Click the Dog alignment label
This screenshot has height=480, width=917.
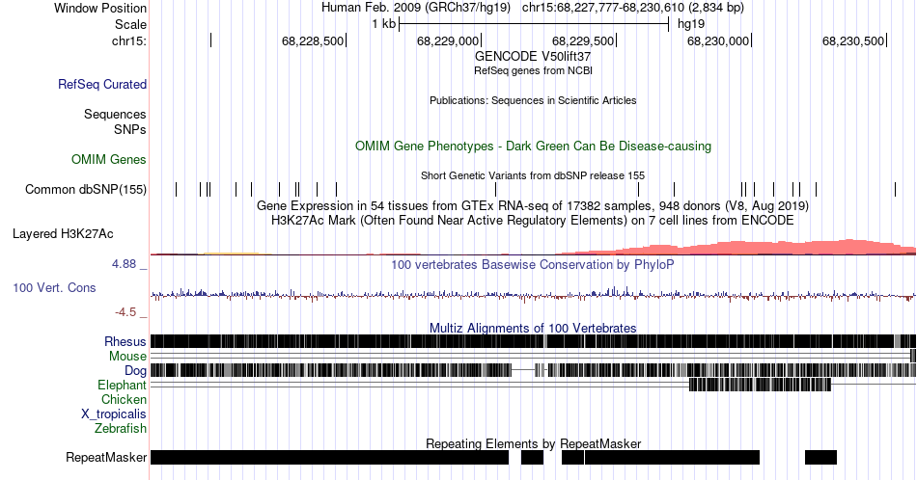(135, 371)
